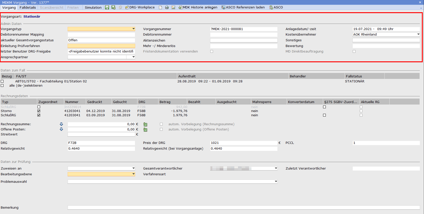The image size is (424, 214).
Task: Toggle the Fristendokumentation verwenden checkbox
Action: tap(212, 52)
